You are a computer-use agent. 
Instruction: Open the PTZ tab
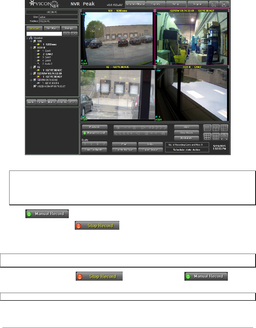click(x=72, y=102)
